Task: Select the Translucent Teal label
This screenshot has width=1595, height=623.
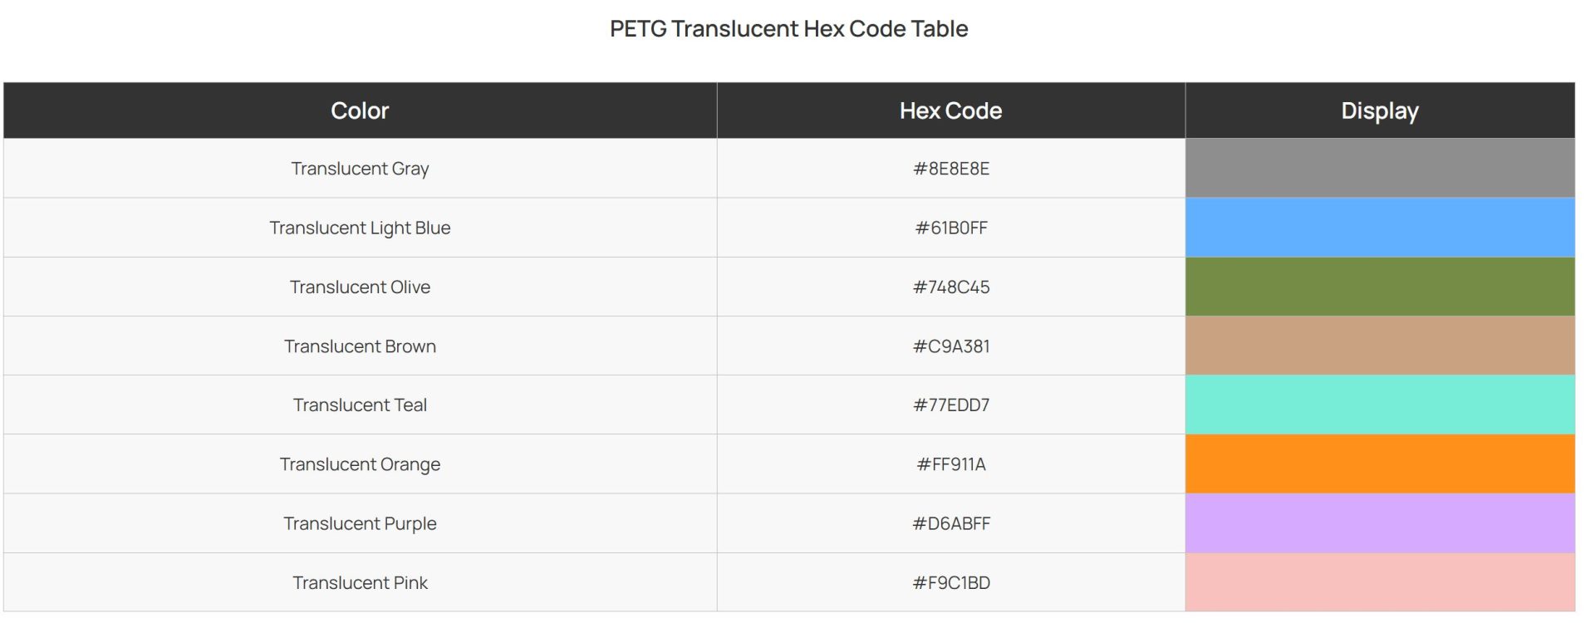Action: [x=360, y=405]
